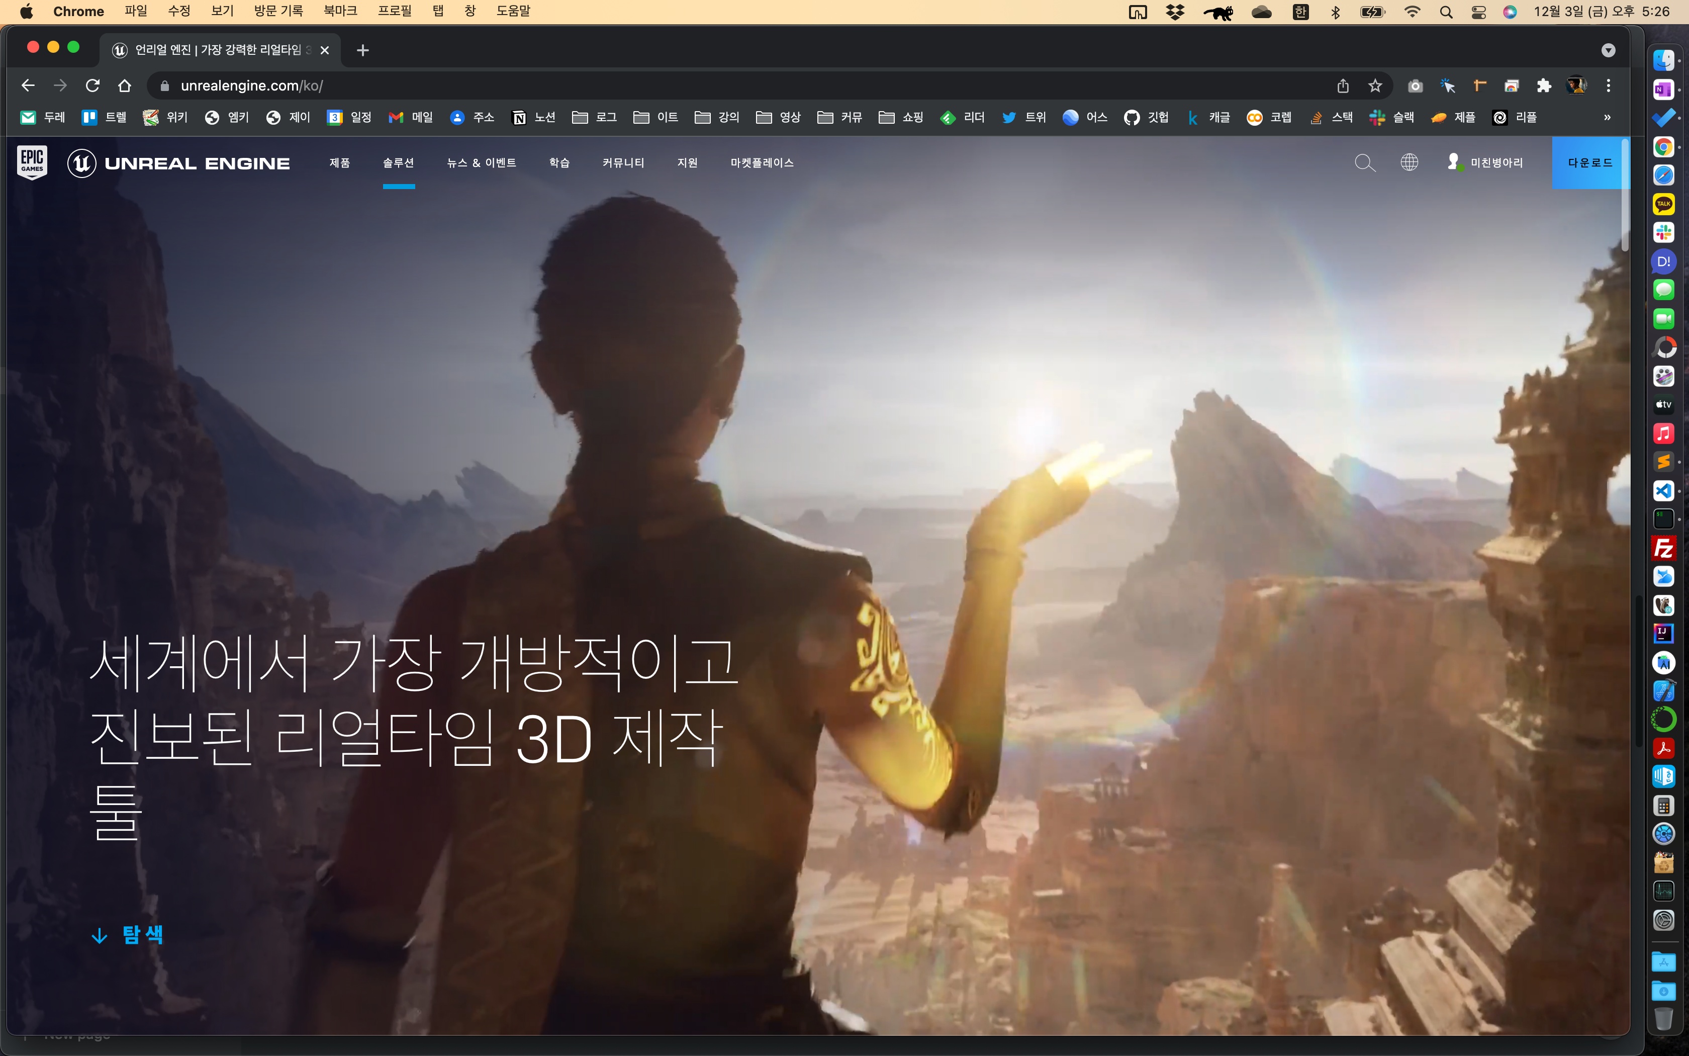Screen dimensions: 1689x1056
Task: Toggle the Korean input source indicator
Action: (x=1300, y=12)
